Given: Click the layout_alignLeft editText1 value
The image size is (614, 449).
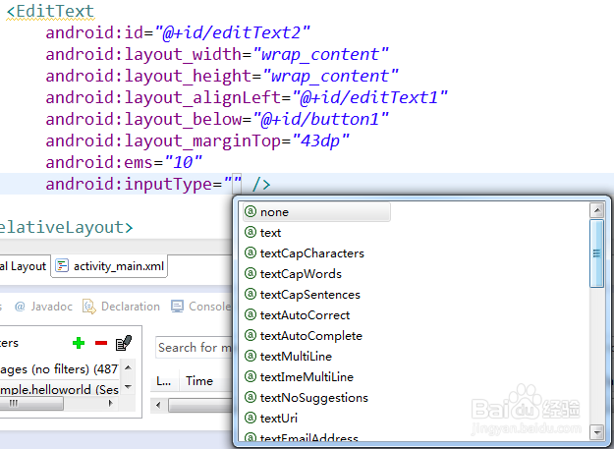Looking at the screenshot, I should (369, 97).
